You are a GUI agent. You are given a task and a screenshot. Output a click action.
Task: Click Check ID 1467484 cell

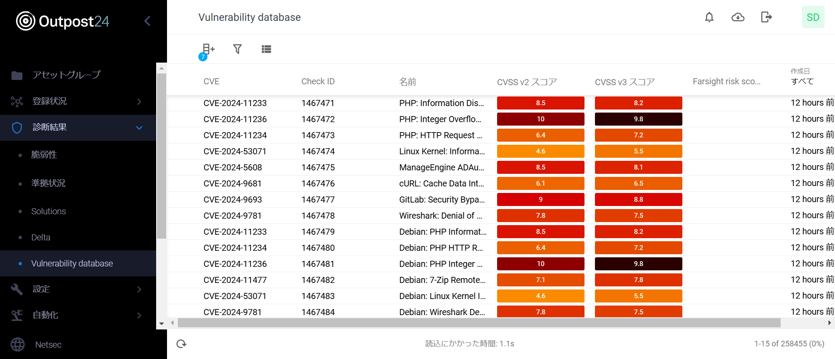[x=318, y=312]
